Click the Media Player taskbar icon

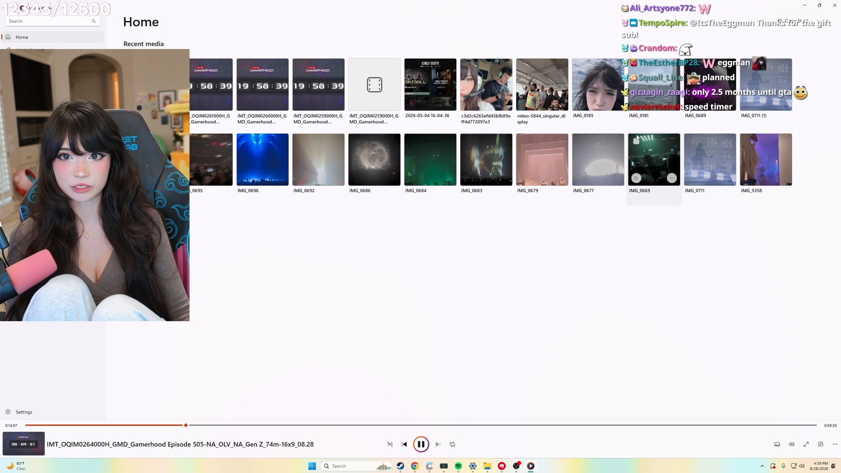530,466
